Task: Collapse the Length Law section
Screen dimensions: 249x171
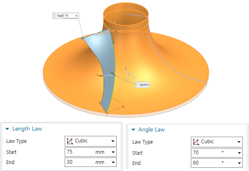Action: [x=7, y=129]
